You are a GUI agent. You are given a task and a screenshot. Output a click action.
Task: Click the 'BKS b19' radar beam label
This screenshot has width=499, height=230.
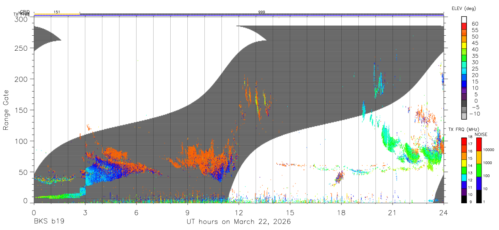(49, 222)
